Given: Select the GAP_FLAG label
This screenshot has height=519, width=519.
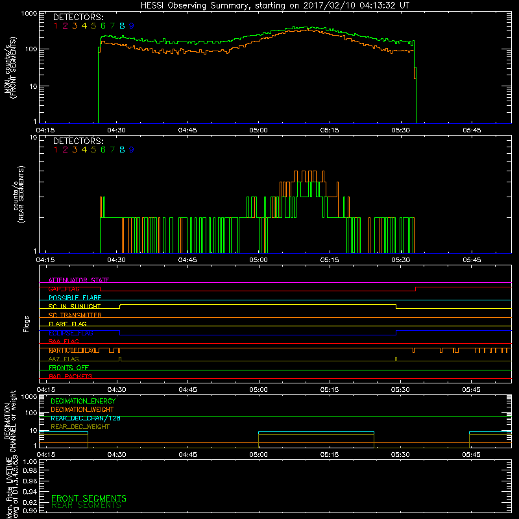Looking at the screenshot, I should [x=64, y=289].
